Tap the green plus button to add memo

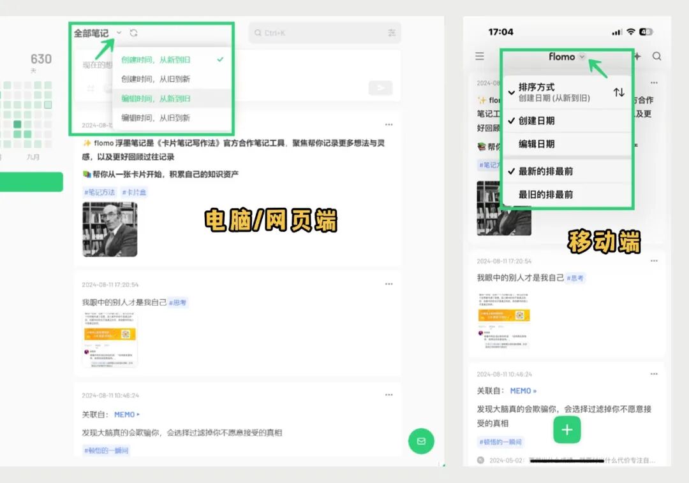(x=567, y=429)
